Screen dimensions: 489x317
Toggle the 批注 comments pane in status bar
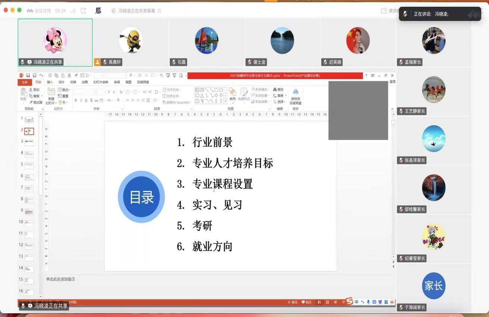click(306, 302)
